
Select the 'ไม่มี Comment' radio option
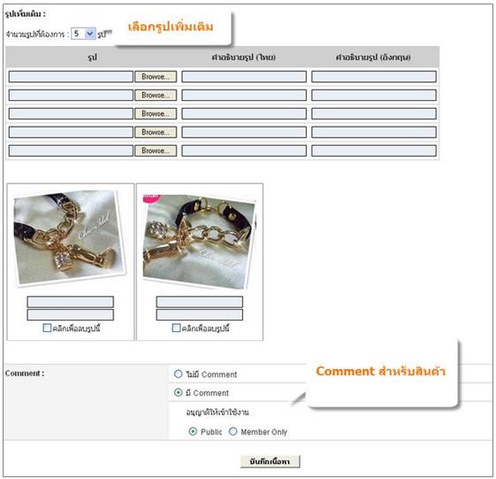pos(179,374)
